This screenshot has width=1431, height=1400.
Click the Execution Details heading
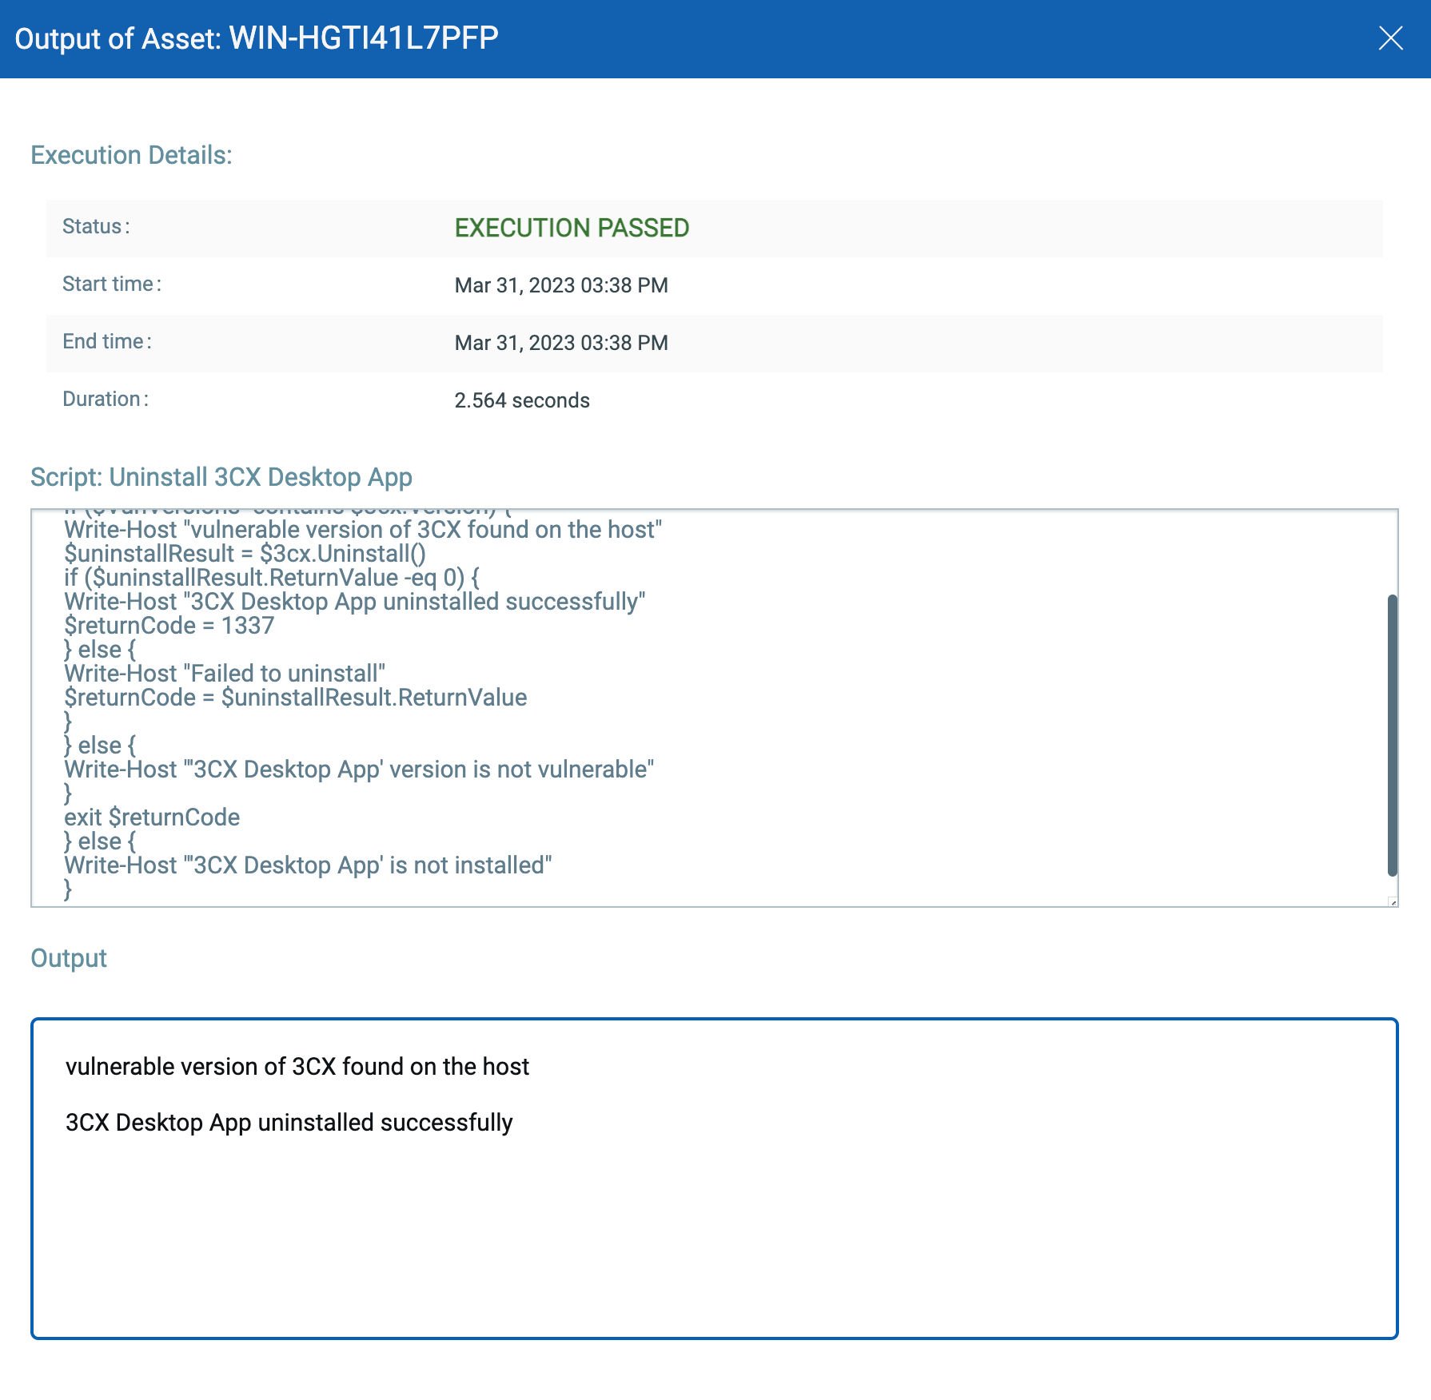[x=131, y=155]
